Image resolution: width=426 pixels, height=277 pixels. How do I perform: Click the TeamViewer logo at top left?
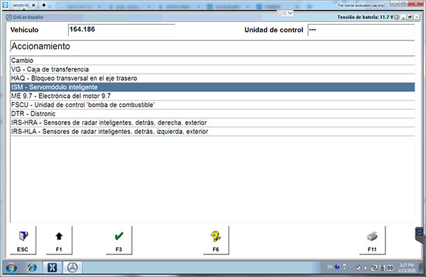[x=5, y=5]
